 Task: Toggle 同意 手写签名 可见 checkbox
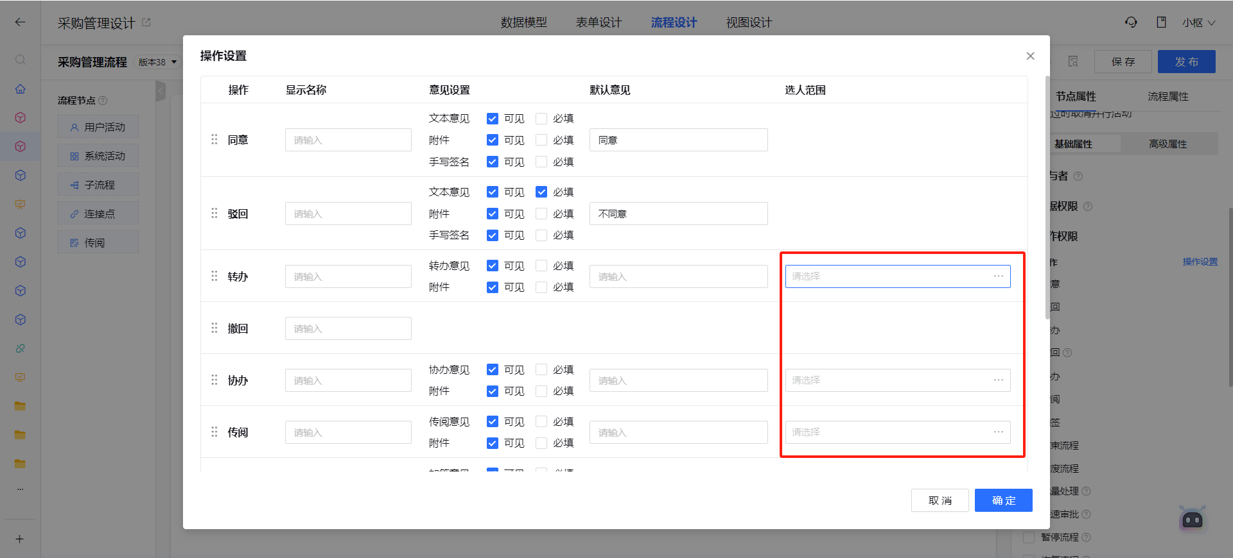click(x=493, y=162)
